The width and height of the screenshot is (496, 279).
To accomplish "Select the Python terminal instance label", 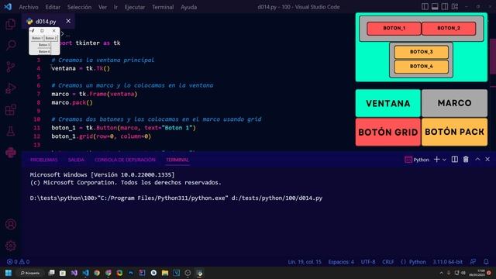I will 417,160.
